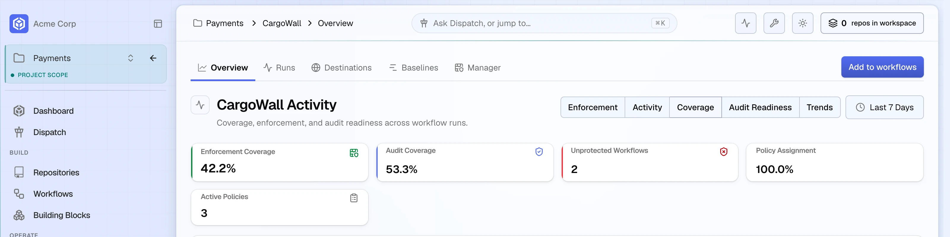The height and width of the screenshot is (237, 950).
Task: Expand the Payments project switcher
Action: point(131,58)
